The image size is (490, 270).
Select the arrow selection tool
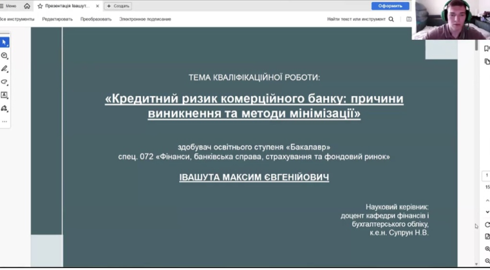[5, 42]
